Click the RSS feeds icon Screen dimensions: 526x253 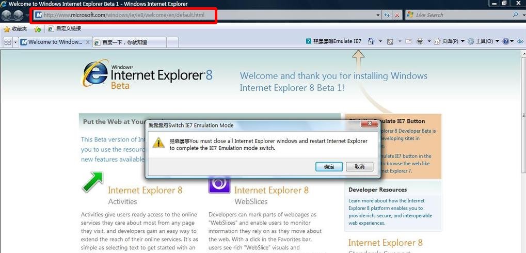coord(391,41)
